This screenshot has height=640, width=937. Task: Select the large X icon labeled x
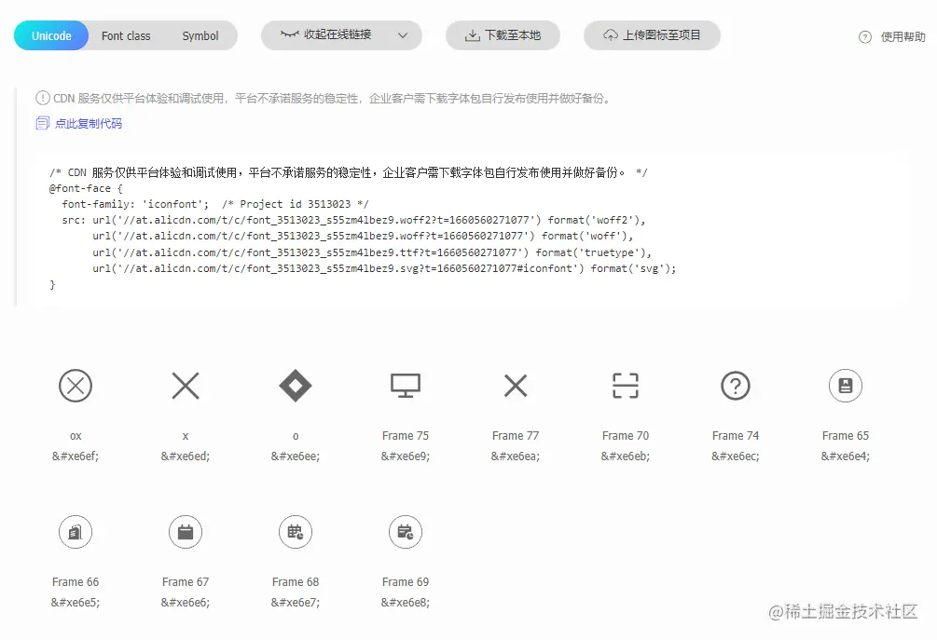pyautogui.click(x=186, y=386)
